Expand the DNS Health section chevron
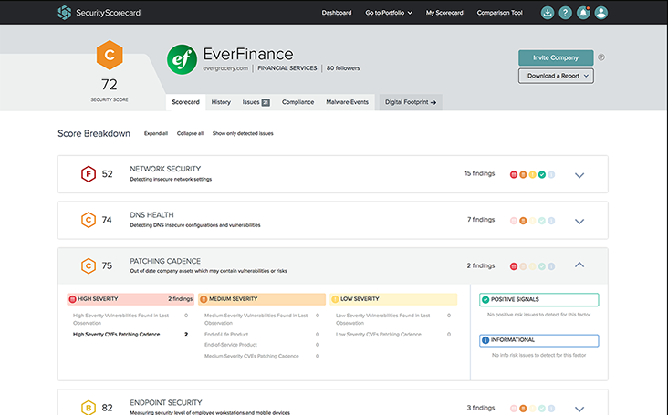Screen dimensions: 668x415 pyautogui.click(x=579, y=221)
